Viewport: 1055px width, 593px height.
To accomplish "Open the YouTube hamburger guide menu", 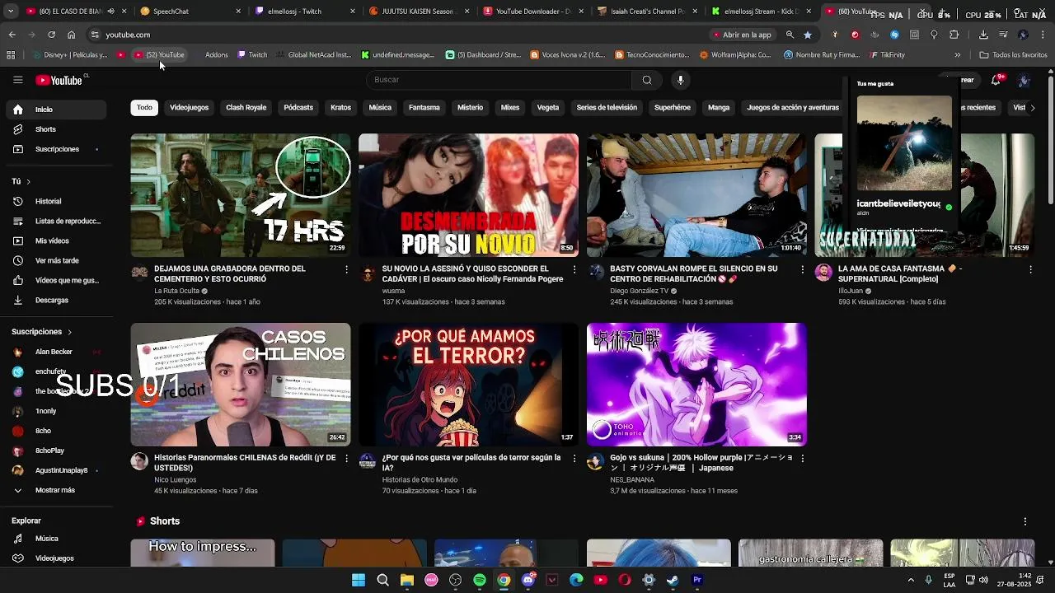I will [x=17, y=80].
